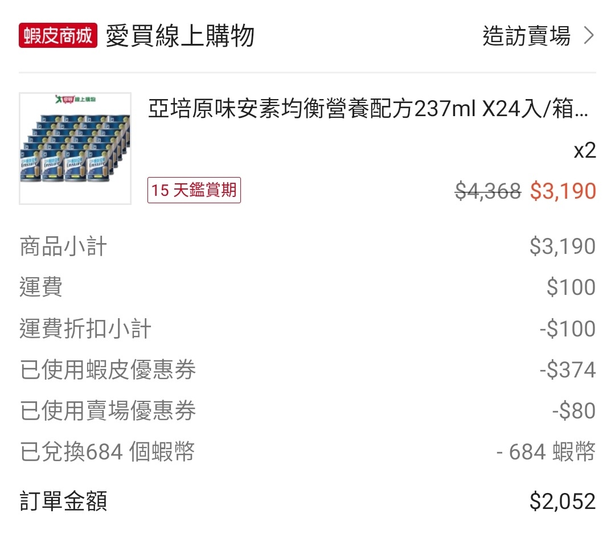Select the 運費折扣小計 row label

(x=85, y=330)
